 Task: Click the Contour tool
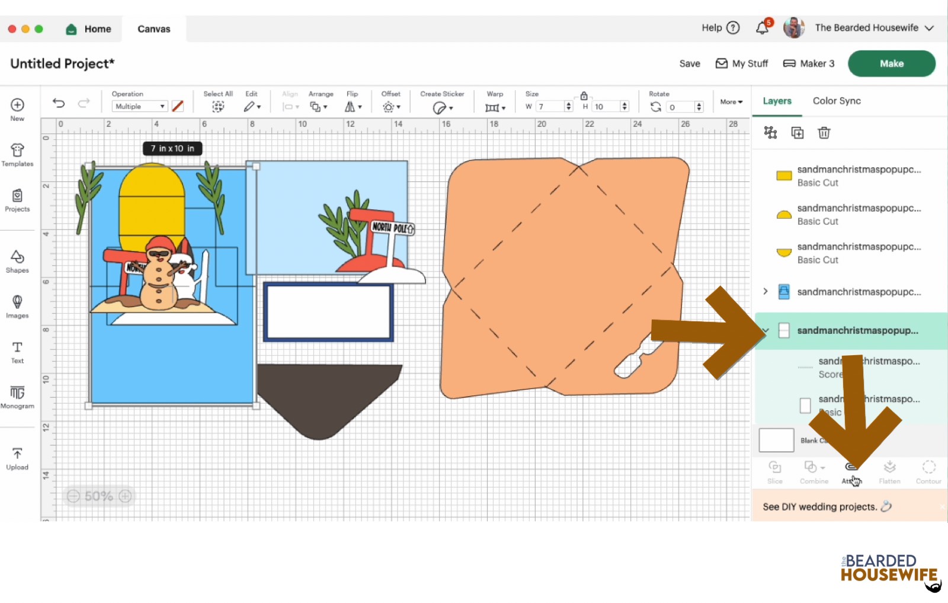coord(928,472)
